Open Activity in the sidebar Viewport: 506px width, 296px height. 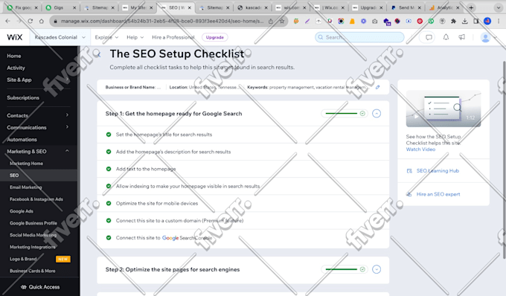coord(16,68)
